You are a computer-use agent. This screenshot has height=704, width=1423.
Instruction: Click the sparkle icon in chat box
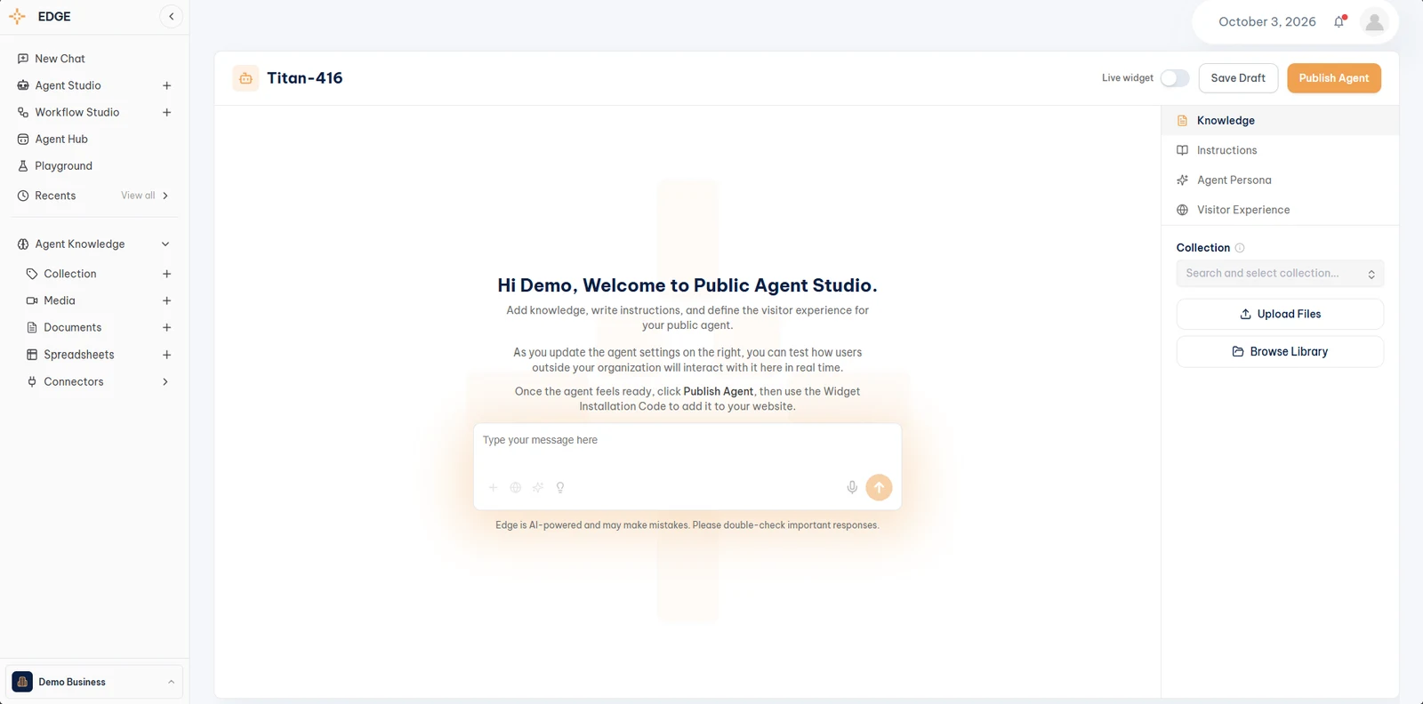click(538, 487)
